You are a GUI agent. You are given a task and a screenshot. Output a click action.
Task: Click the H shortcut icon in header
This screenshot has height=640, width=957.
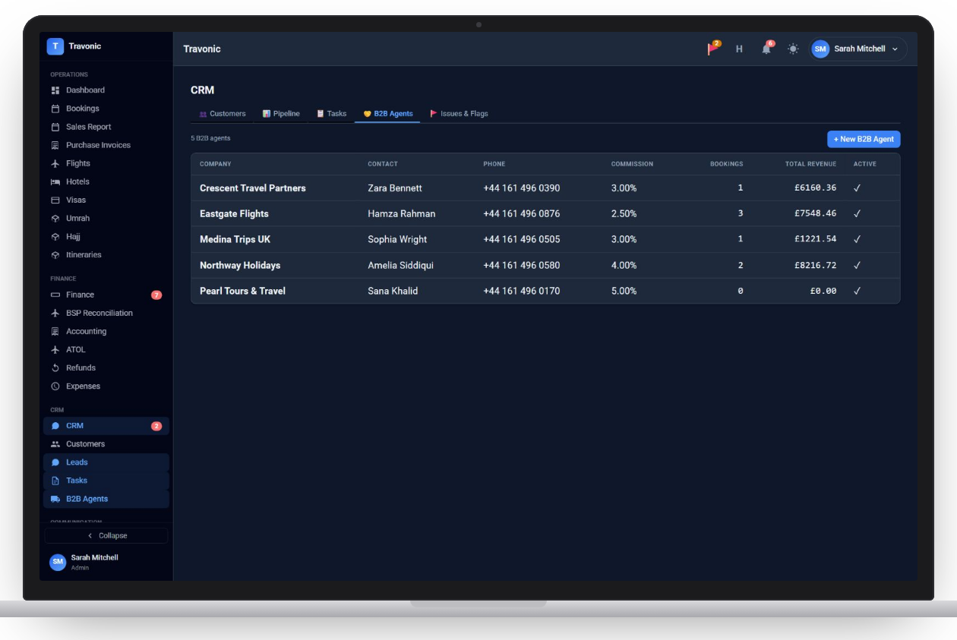point(739,49)
